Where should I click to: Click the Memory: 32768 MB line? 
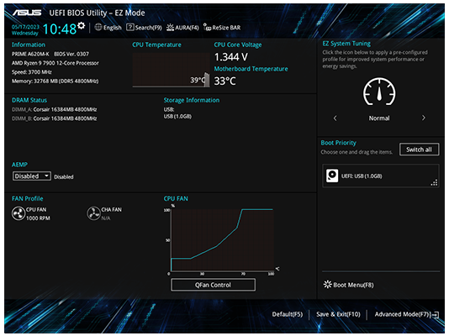55,81
